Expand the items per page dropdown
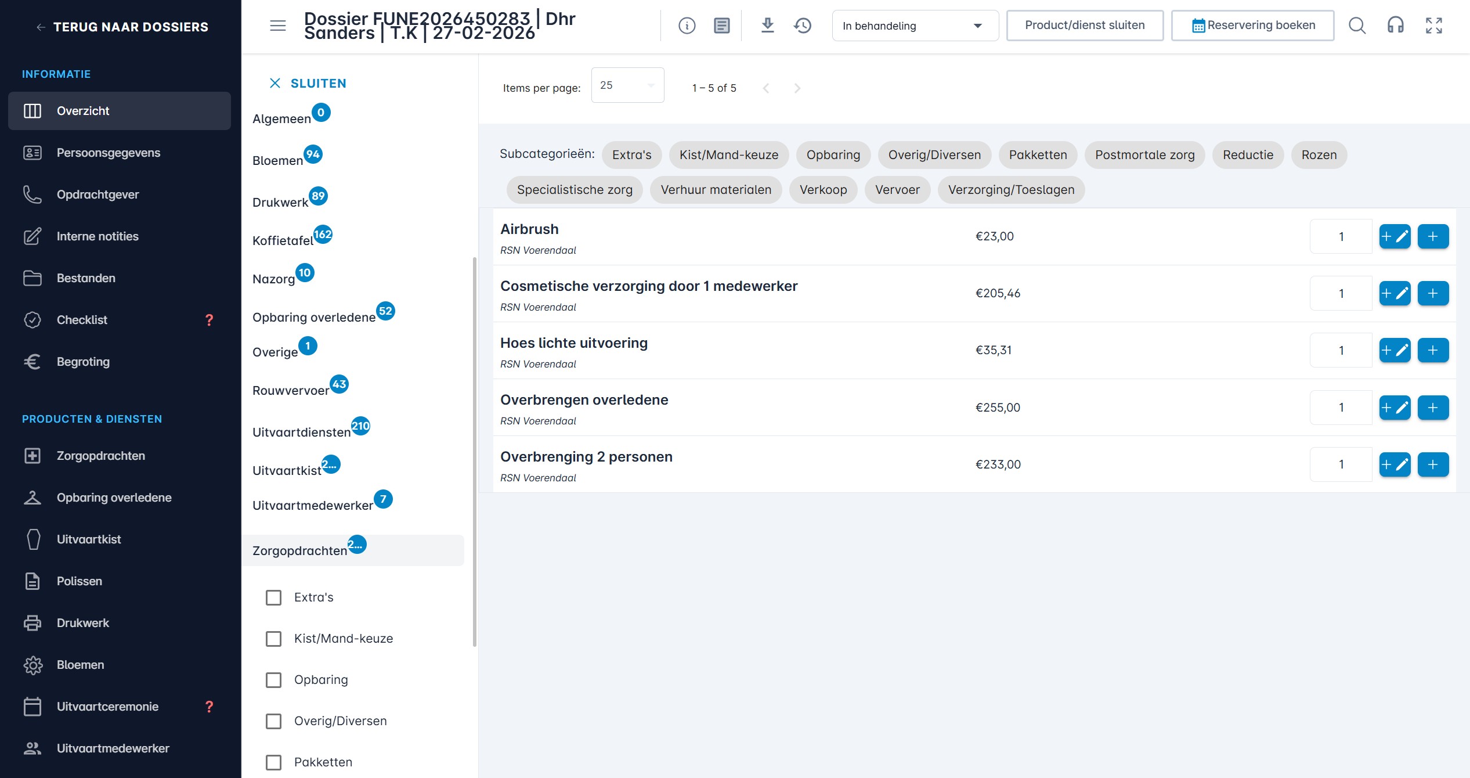1470x778 pixels. (627, 85)
